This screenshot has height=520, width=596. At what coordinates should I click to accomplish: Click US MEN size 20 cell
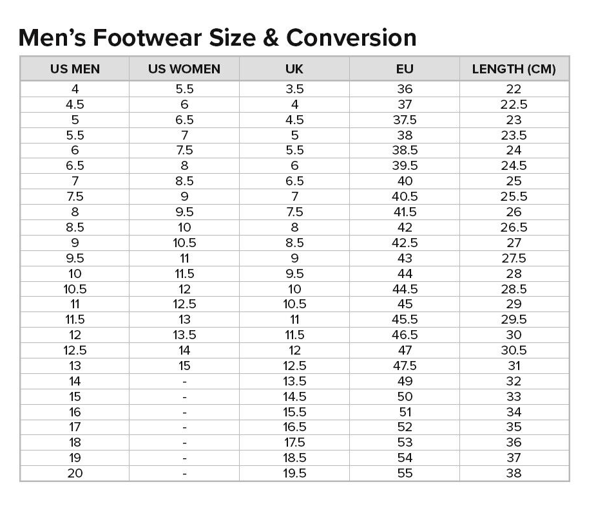pos(75,473)
